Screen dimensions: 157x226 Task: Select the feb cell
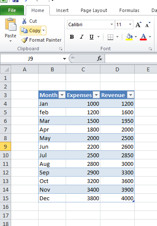52,112
